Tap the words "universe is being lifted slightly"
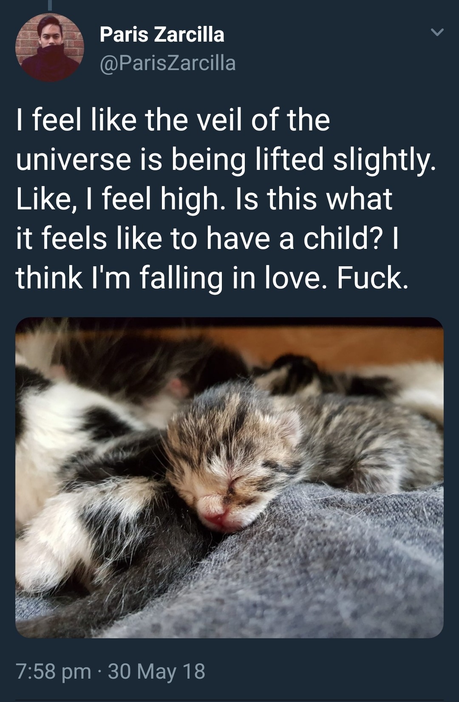This screenshot has width=459, height=702. (225, 160)
